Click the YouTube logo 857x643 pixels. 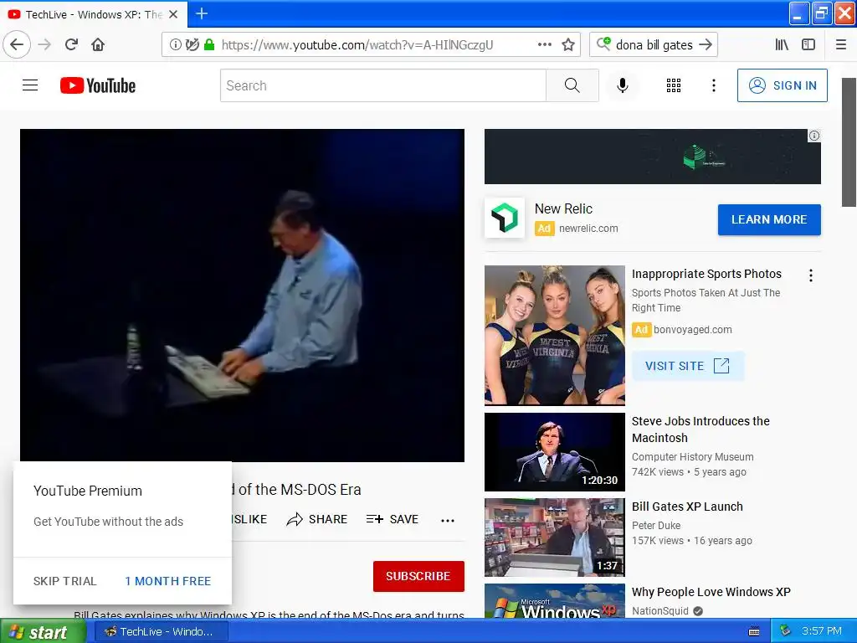(98, 85)
